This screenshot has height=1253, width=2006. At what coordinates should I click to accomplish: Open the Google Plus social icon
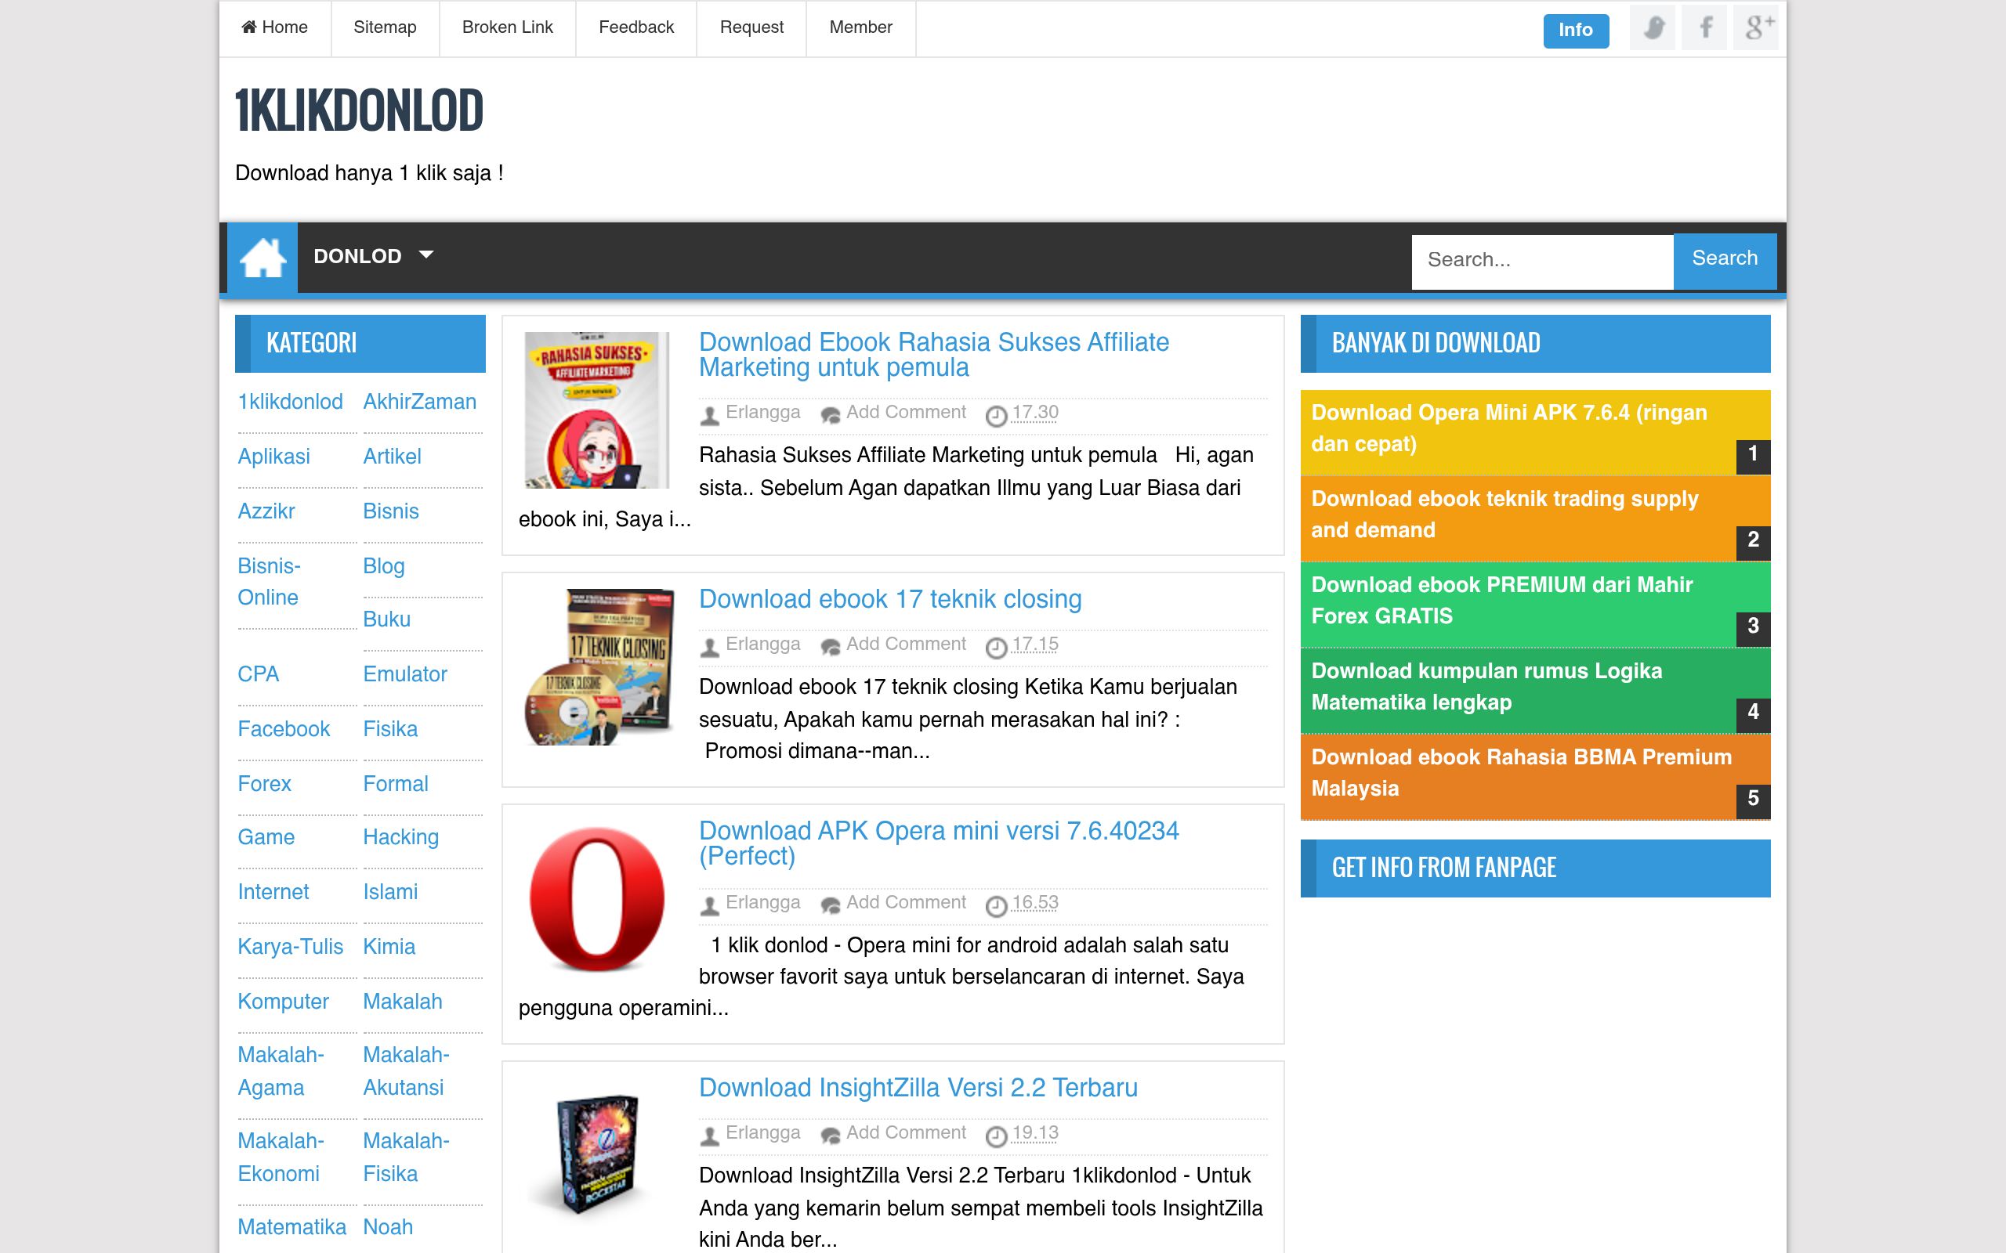[1756, 28]
